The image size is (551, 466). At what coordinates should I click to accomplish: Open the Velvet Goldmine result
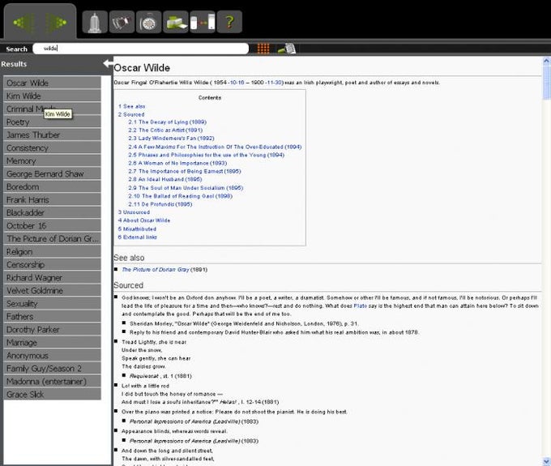(x=52, y=291)
